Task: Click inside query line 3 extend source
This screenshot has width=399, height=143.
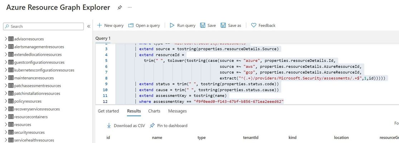Action: (x=209, y=49)
